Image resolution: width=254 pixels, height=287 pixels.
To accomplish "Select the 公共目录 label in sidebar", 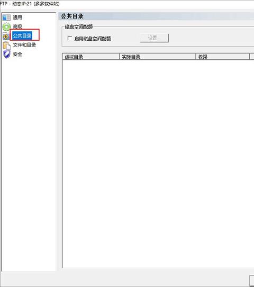I will point(22,35).
